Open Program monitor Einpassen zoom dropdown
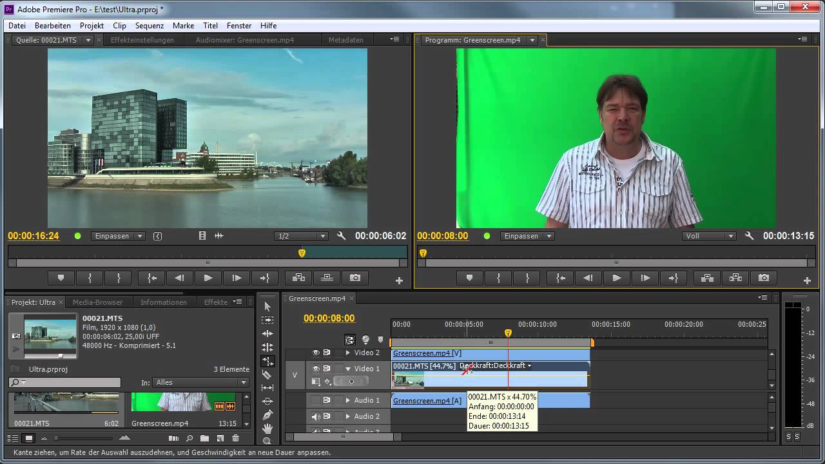Screen dimensions: 825x464 (527, 236)
